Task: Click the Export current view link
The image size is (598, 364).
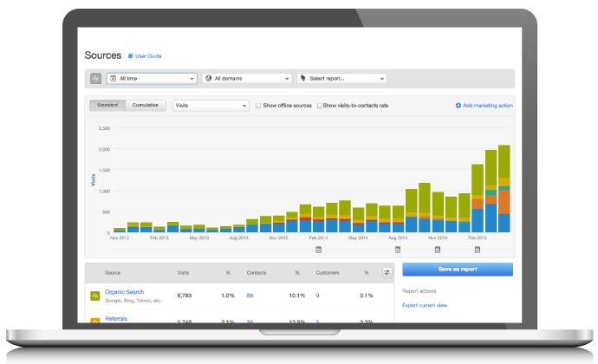Action: tap(426, 306)
